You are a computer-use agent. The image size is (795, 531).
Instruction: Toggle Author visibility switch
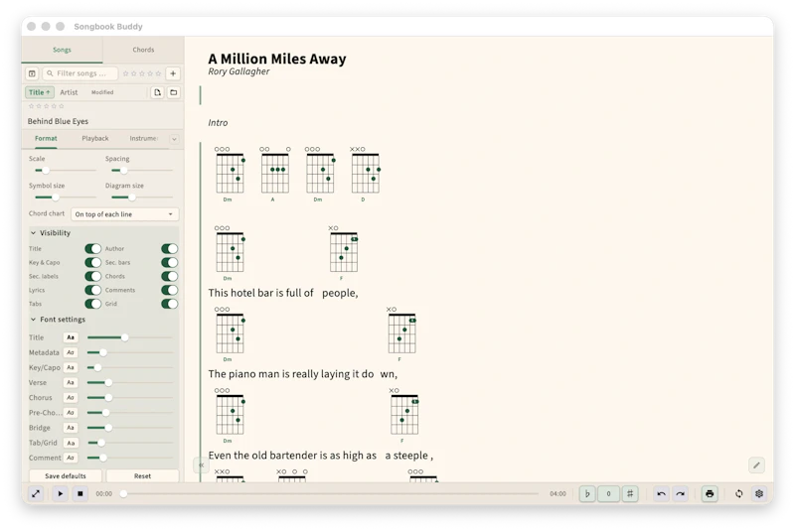pos(169,248)
